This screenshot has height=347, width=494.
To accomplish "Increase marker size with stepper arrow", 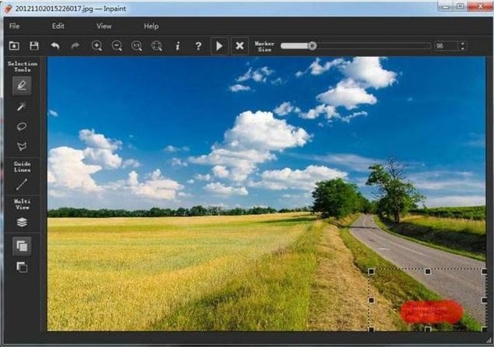I will pos(463,43).
